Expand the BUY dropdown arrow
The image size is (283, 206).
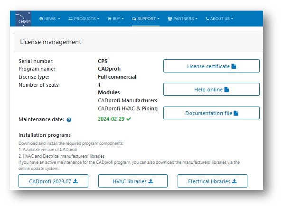123,19
